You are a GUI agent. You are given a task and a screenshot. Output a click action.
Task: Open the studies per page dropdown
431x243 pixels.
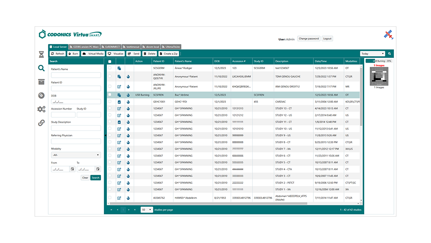click(147, 209)
